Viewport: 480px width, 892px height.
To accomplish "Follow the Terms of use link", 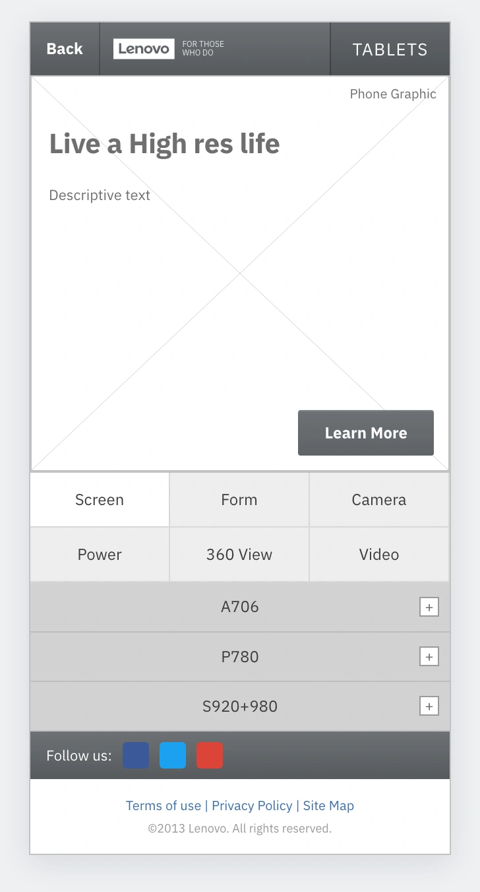I will click(164, 806).
